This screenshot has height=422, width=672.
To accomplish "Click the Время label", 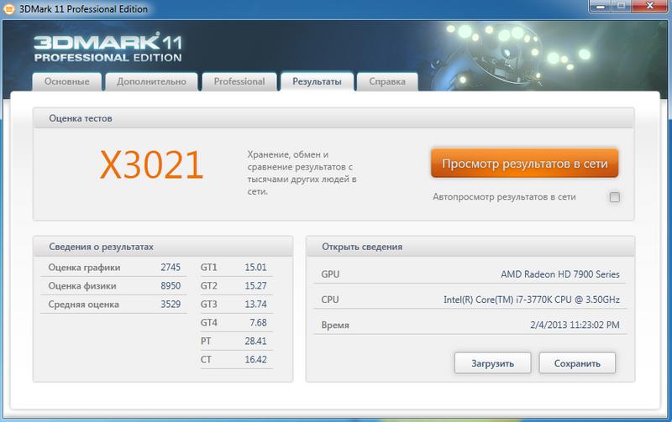I will (335, 325).
